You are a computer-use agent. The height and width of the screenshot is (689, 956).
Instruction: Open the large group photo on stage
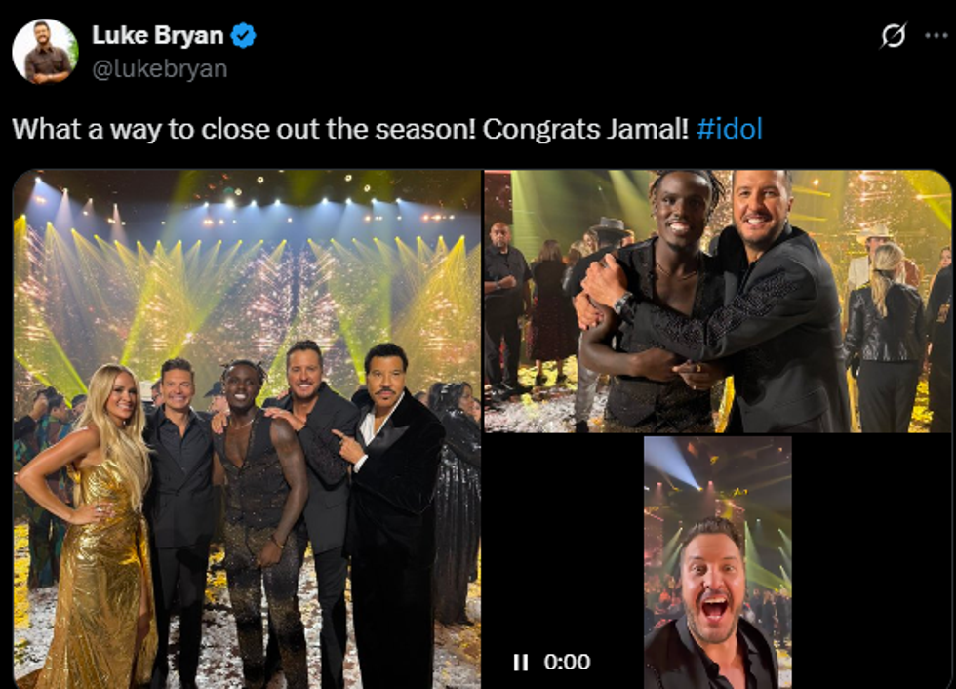coord(247,429)
